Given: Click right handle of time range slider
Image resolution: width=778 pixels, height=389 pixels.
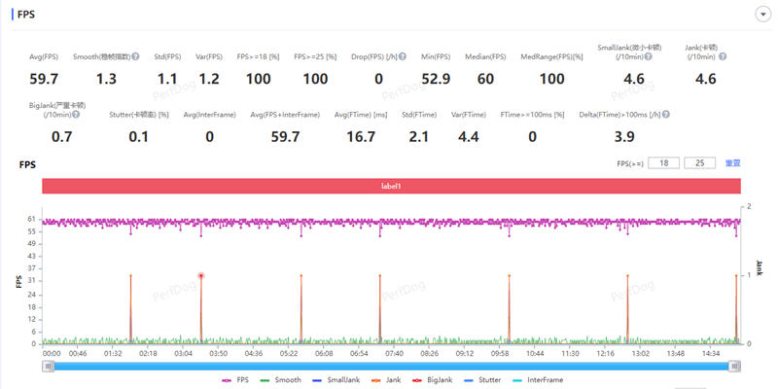Looking at the screenshot, I should (x=735, y=366).
